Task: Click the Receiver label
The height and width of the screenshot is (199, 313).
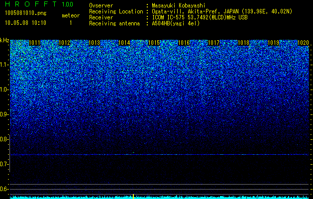Action: [101, 17]
